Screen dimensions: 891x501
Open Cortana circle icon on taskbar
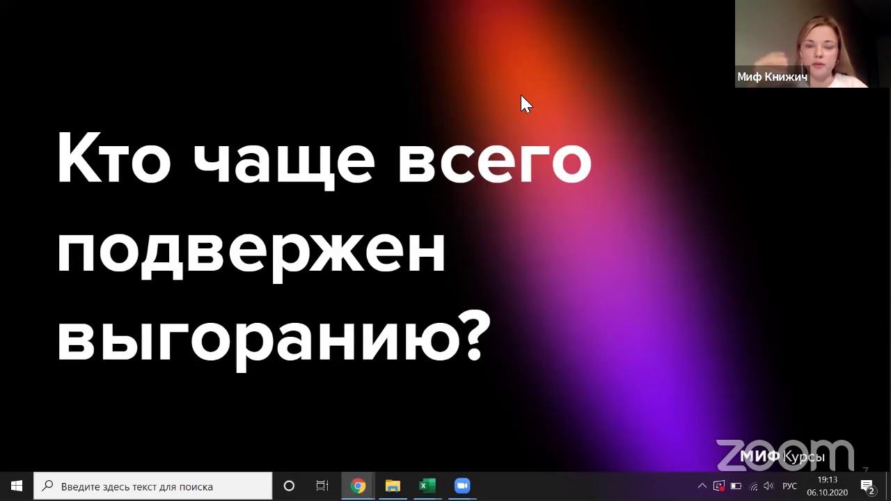(x=289, y=486)
